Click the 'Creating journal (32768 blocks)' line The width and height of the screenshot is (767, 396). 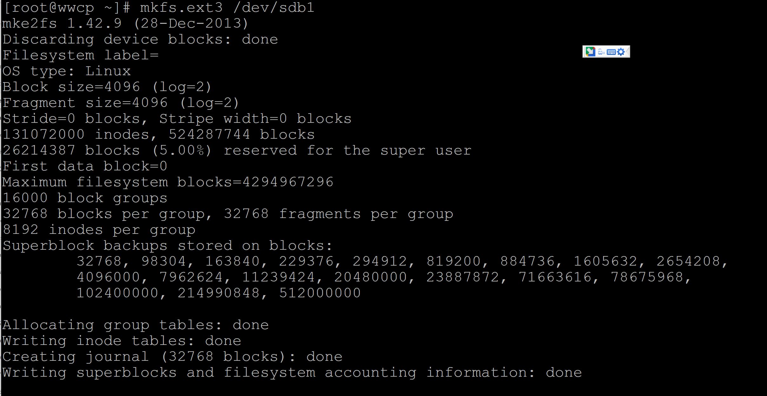click(172, 357)
